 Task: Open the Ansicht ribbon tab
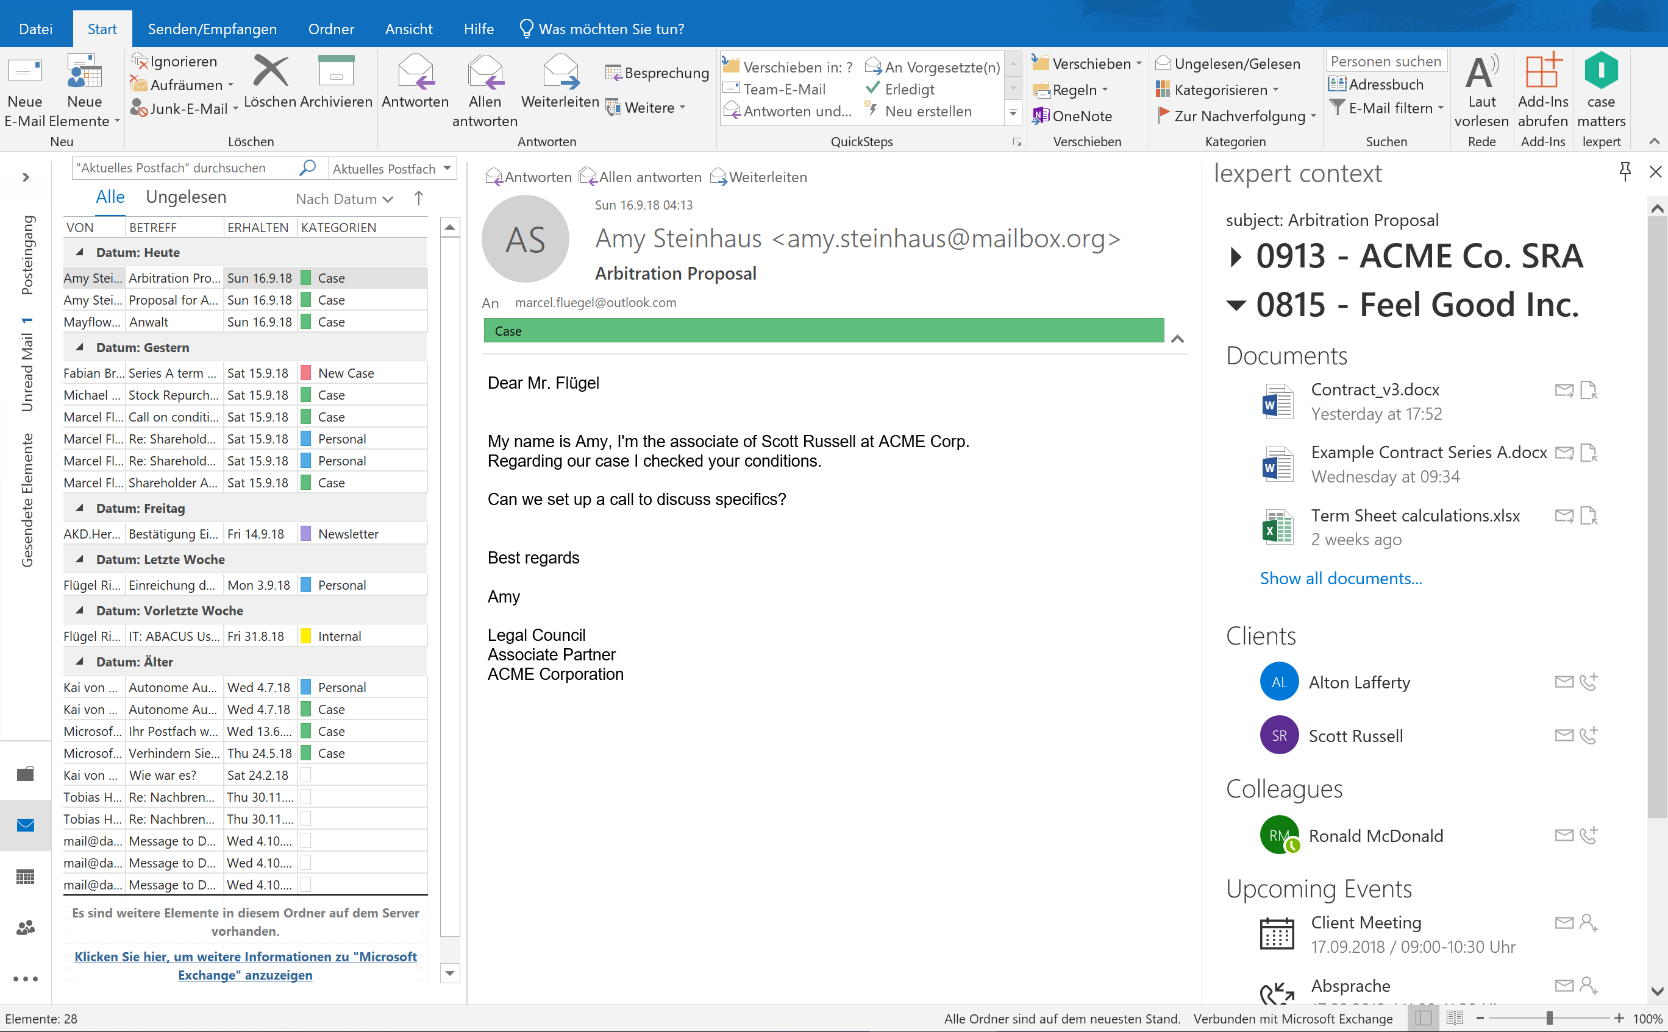pos(408,29)
